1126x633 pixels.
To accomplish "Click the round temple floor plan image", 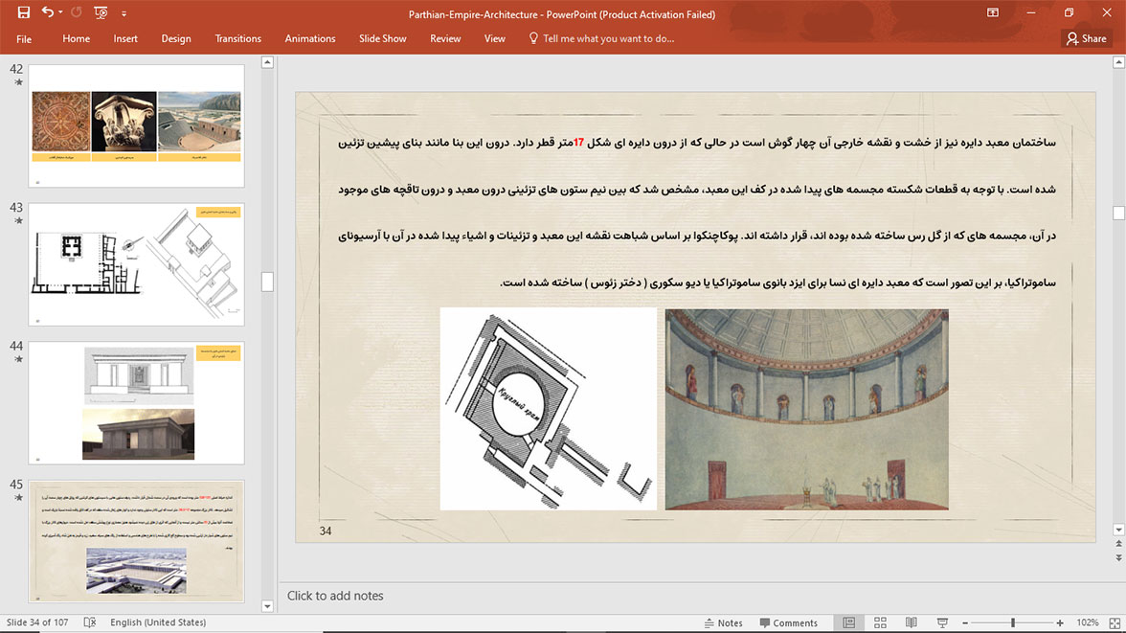I will [x=548, y=409].
